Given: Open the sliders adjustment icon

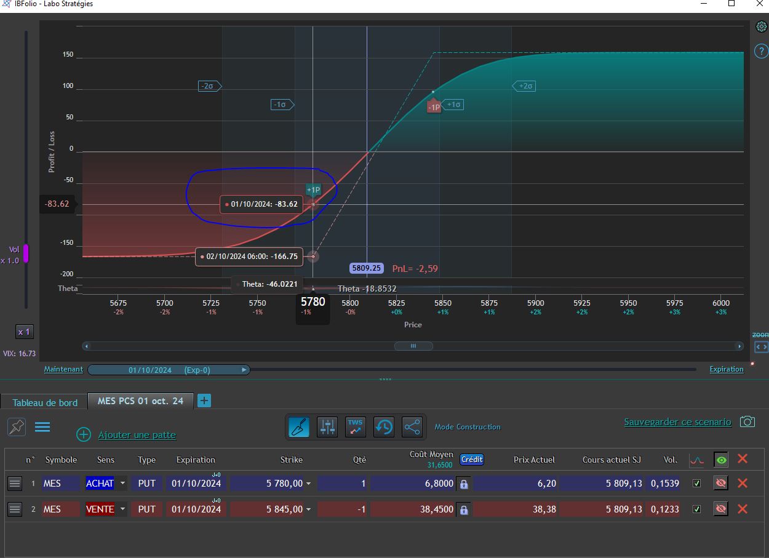Looking at the screenshot, I should tap(327, 427).
